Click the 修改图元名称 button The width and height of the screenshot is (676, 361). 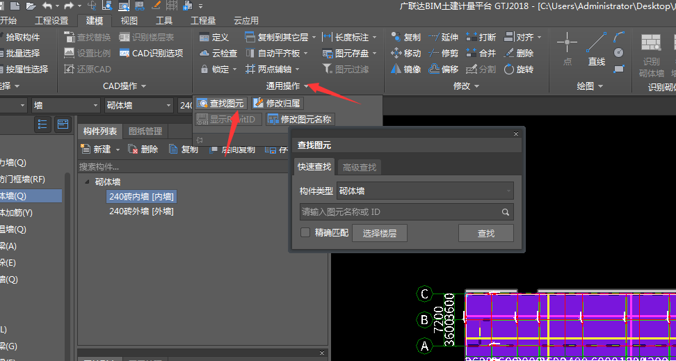pos(300,119)
